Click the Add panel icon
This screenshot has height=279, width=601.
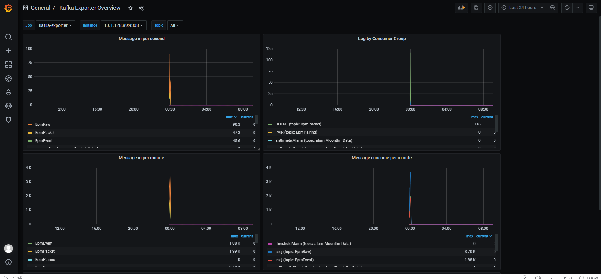(x=462, y=8)
